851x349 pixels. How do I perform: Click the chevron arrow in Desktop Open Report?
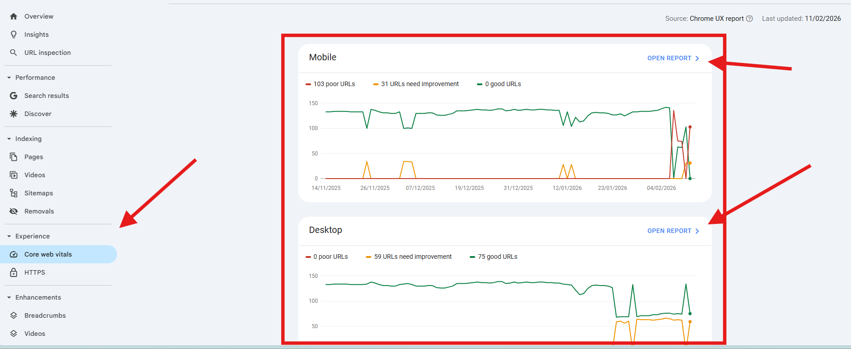(x=697, y=231)
